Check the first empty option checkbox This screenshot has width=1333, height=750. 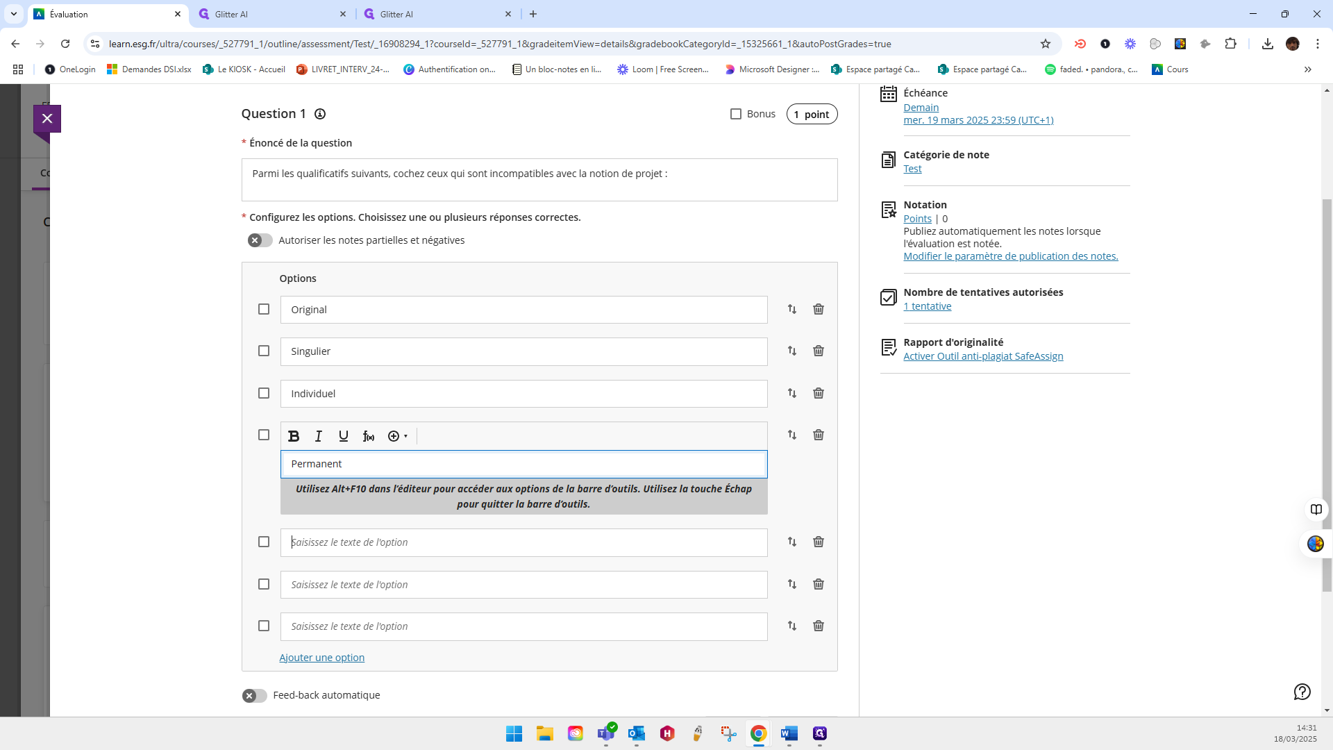click(x=264, y=542)
